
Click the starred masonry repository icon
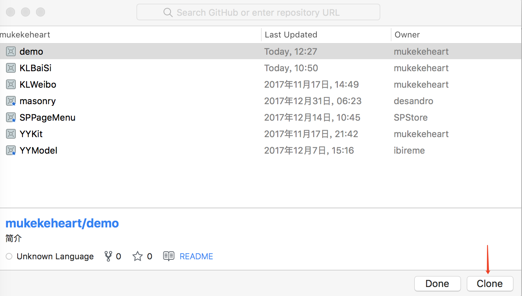click(x=11, y=101)
